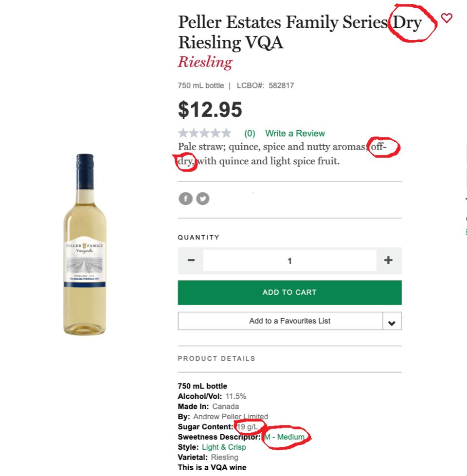Share the wine on Facebook

click(185, 198)
